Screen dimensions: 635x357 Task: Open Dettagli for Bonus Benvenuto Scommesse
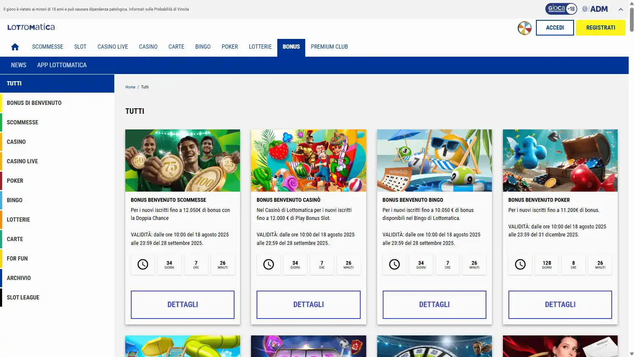(182, 305)
